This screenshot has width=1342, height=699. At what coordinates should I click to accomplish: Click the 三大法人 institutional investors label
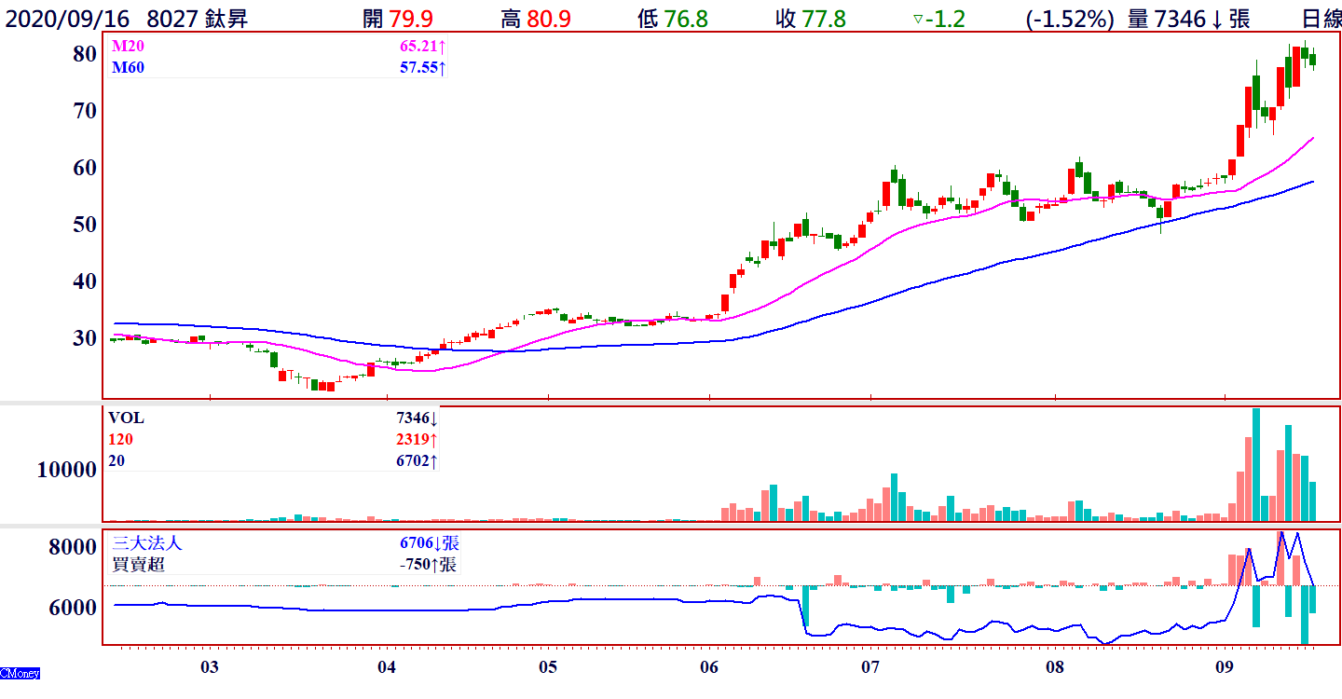tap(147, 543)
